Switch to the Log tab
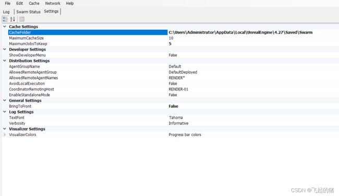This screenshot has width=339, height=196. pos(6,12)
